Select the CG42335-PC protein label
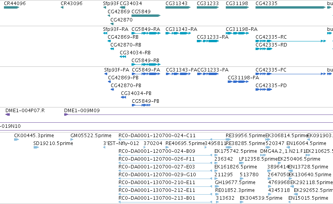333x204 pixels. point(271,70)
